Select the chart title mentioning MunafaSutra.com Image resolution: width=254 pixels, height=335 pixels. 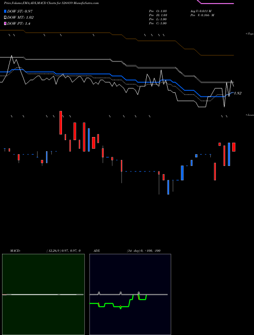[51, 3]
